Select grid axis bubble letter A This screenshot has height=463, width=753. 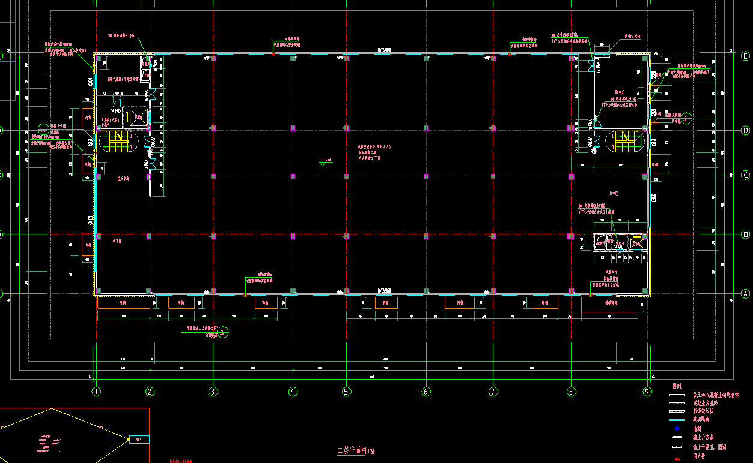[x=746, y=294]
